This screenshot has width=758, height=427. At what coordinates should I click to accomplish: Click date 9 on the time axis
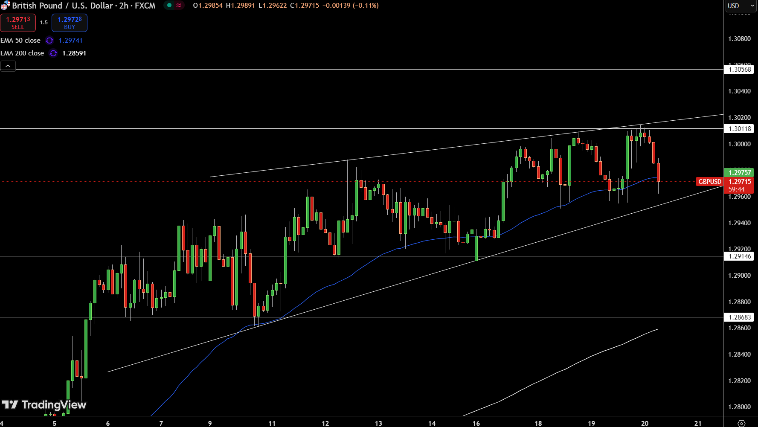(x=210, y=423)
